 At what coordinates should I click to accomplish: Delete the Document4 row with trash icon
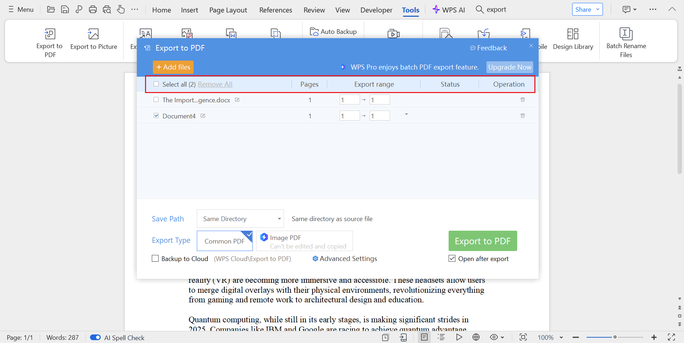pos(523,116)
